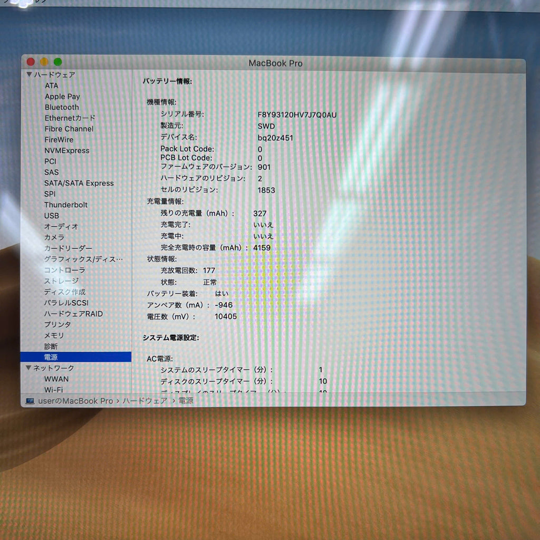
Task: Open SATA/SATA Express entry
Action: 79,183
